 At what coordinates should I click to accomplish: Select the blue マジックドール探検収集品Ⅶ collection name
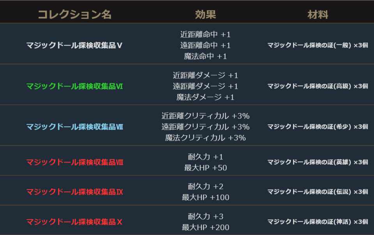74,127
